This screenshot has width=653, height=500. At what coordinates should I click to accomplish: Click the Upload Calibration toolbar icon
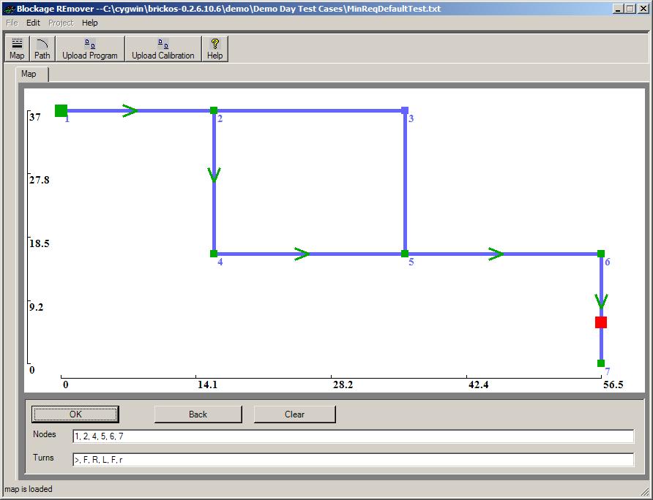pos(163,49)
